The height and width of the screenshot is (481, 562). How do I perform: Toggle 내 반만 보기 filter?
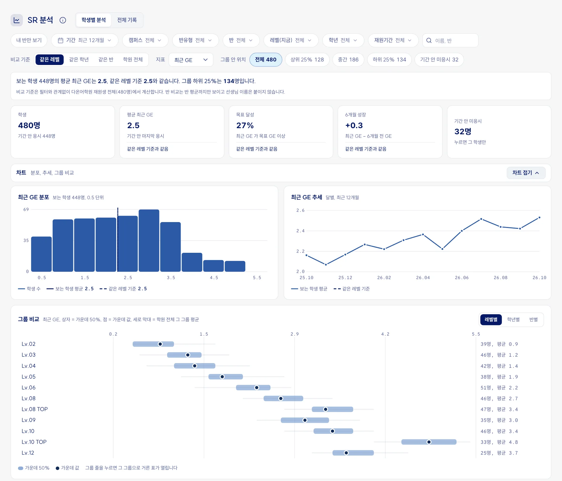click(x=29, y=40)
